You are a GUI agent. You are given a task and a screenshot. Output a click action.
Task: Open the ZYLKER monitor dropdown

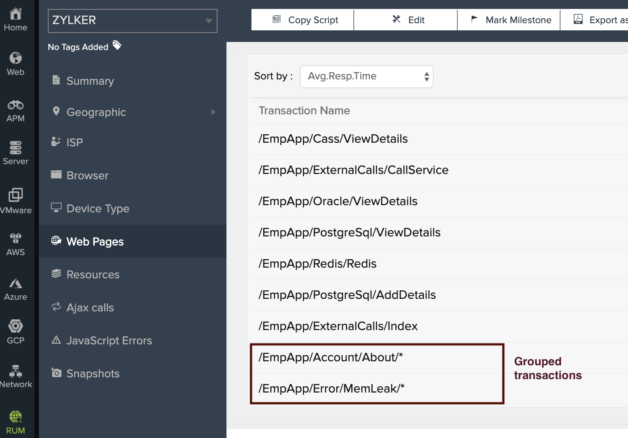132,21
